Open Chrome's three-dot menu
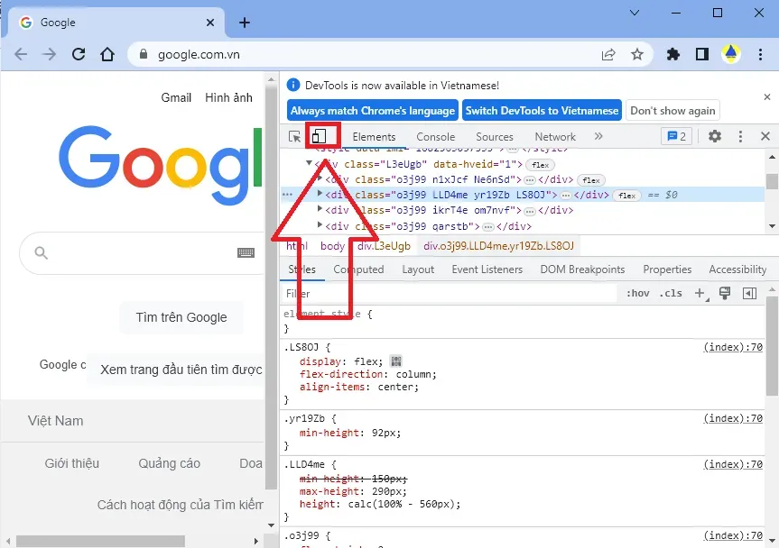 (x=760, y=54)
